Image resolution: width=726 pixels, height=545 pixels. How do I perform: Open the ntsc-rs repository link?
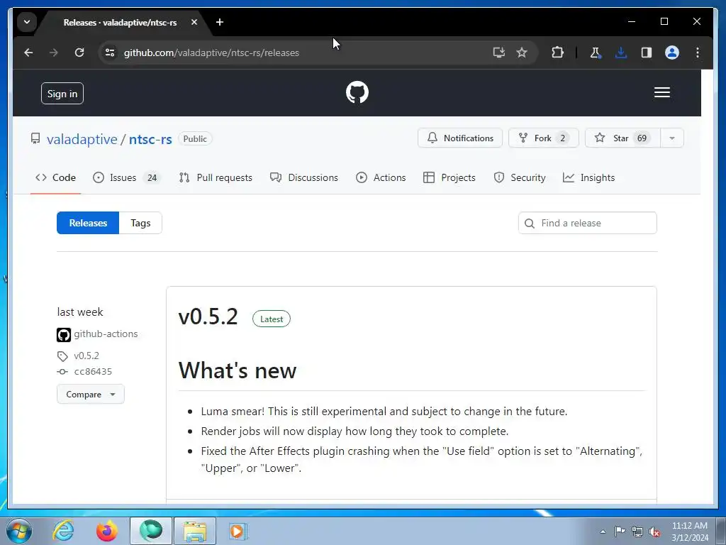(150, 139)
